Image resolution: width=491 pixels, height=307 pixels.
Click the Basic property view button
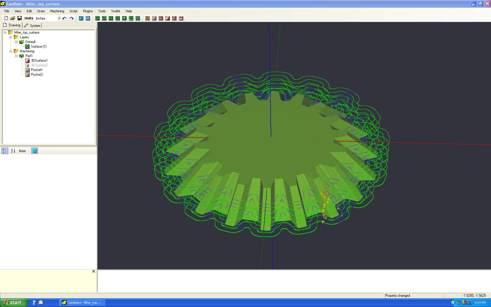23,151
